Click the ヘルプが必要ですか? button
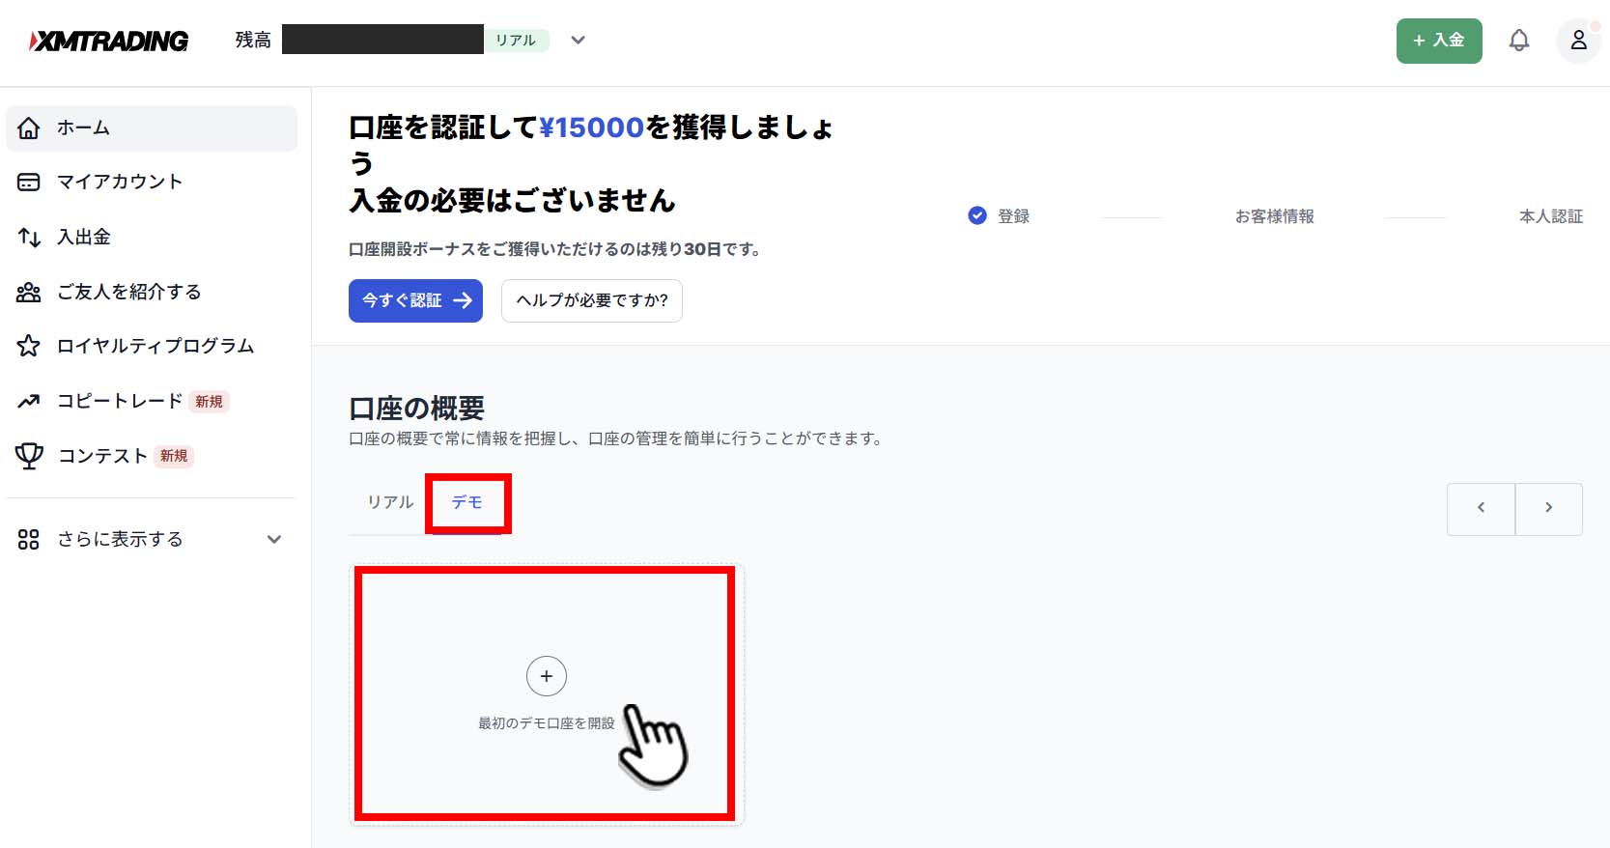The width and height of the screenshot is (1610, 848). 591,300
